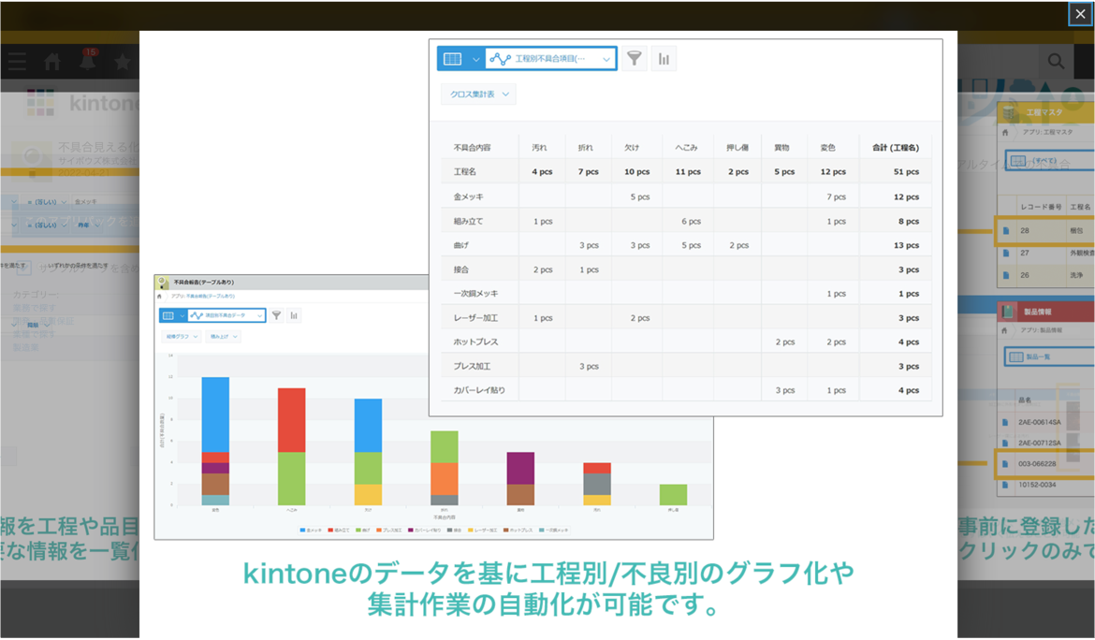The width and height of the screenshot is (1095, 640).
Task: Click the 製品情報 app icon
Action: tap(1009, 312)
